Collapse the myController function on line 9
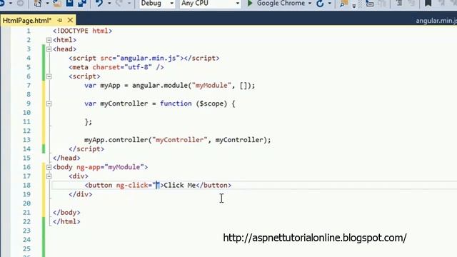This screenshot has height=257, width=457. (49, 104)
